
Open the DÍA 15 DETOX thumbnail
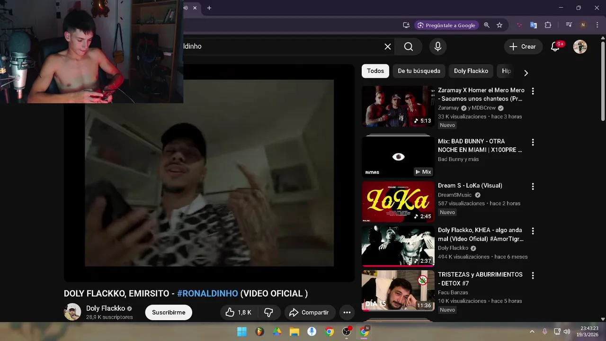point(398,291)
